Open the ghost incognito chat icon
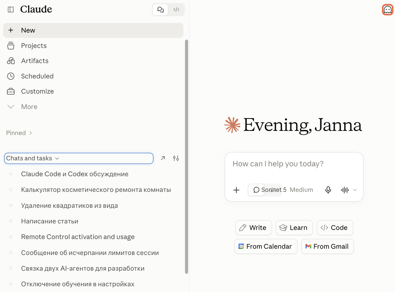The height and width of the screenshot is (292, 395). (387, 10)
